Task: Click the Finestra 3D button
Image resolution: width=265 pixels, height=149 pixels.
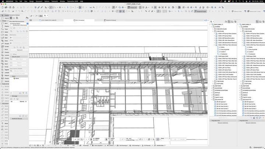Action: [132, 7]
